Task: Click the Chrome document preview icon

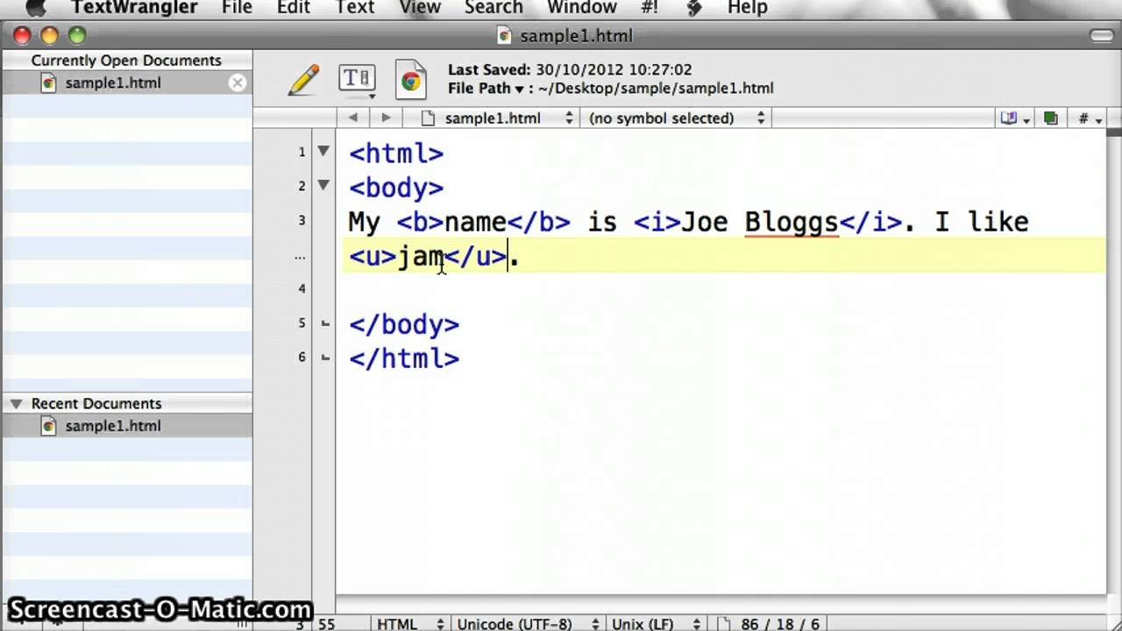Action: (x=410, y=80)
